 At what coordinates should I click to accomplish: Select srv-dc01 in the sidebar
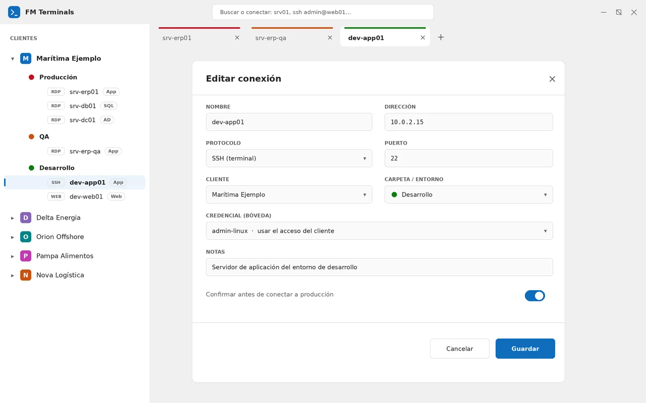[75, 120]
